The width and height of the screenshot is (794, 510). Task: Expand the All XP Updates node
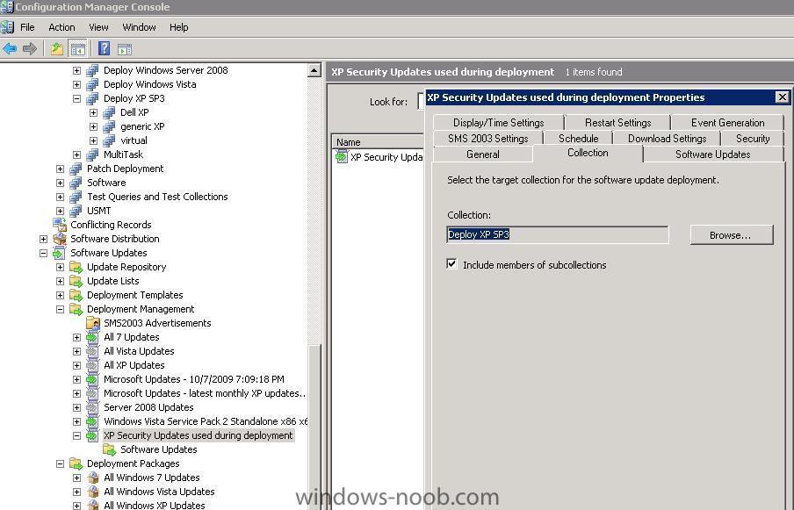click(76, 365)
